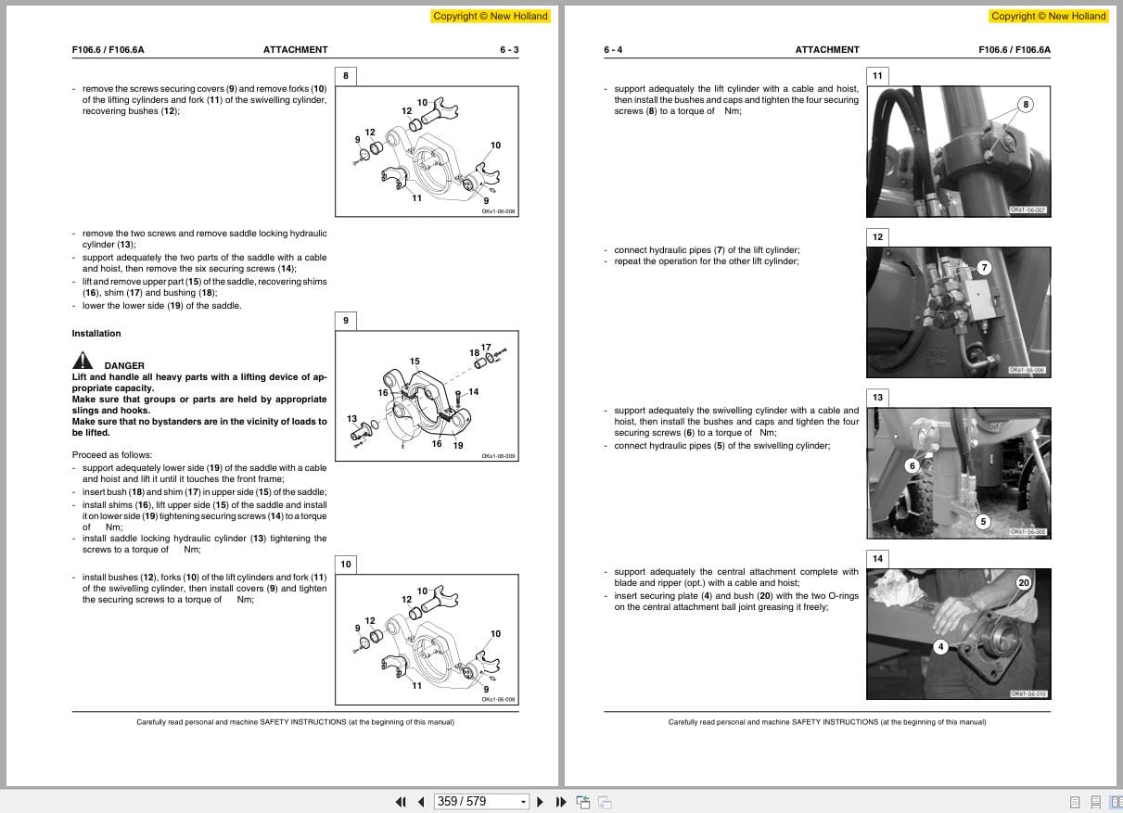
Task: Select the highlighted Copyright New Holland text on left page
Action: pos(491,16)
